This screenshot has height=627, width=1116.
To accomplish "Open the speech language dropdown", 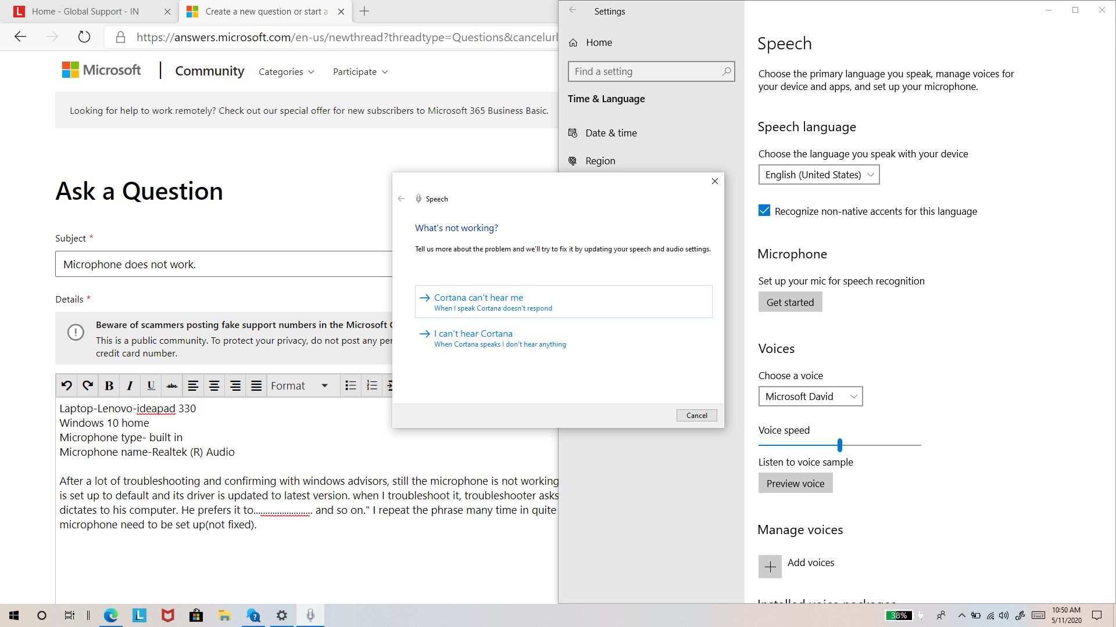I will [818, 175].
